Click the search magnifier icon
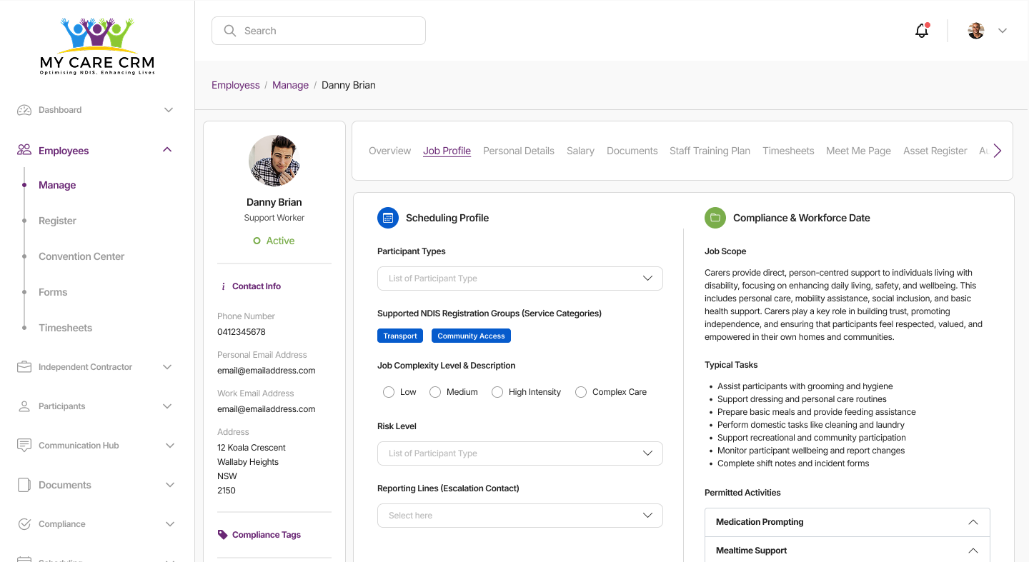 tap(230, 31)
